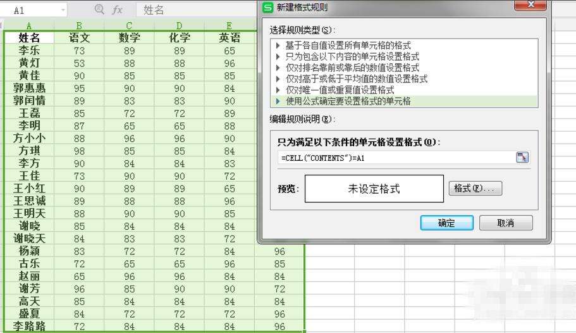Click the formula bar showing 姓名
Viewport: 576px width, 333px height.
click(x=197, y=10)
